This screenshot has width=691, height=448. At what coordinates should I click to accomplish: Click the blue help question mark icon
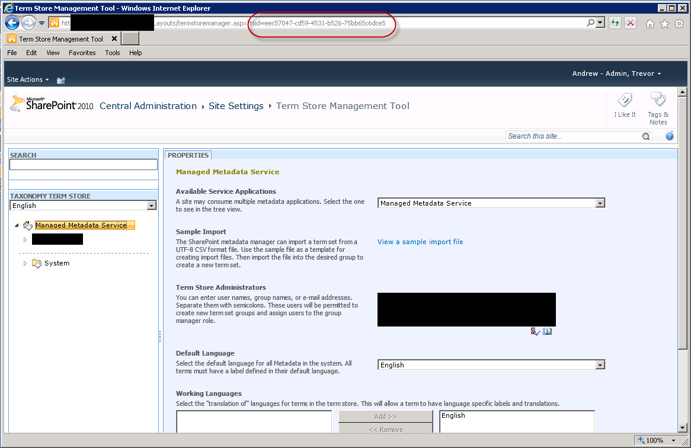click(670, 136)
